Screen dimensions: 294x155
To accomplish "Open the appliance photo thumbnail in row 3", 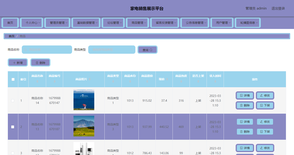I will 84,149.
